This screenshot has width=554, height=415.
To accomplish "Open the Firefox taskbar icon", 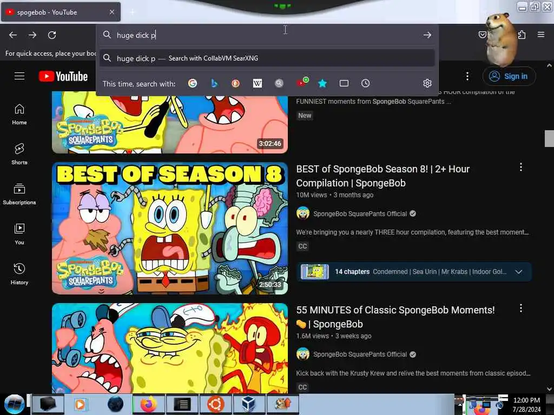I will pyautogui.click(x=149, y=404).
